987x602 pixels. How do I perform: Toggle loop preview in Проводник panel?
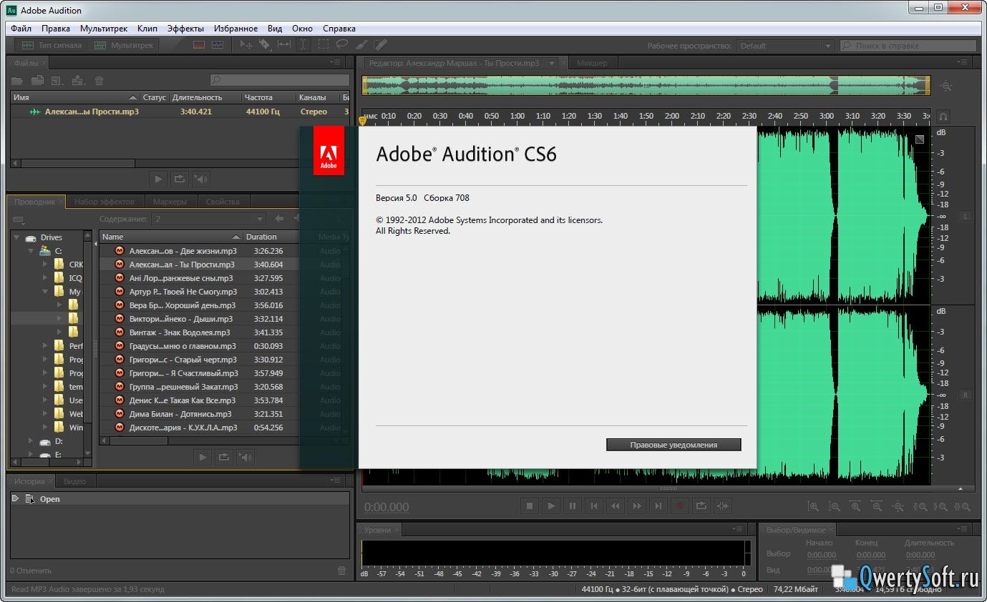pyautogui.click(x=223, y=457)
